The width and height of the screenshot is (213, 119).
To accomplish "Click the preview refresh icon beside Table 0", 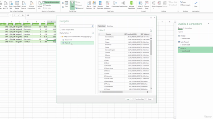I will 151,31.
